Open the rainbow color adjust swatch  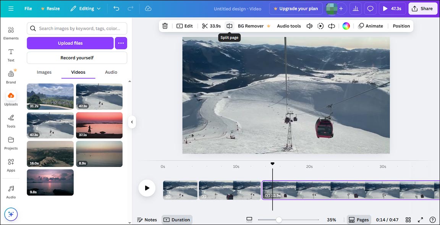coord(346,26)
